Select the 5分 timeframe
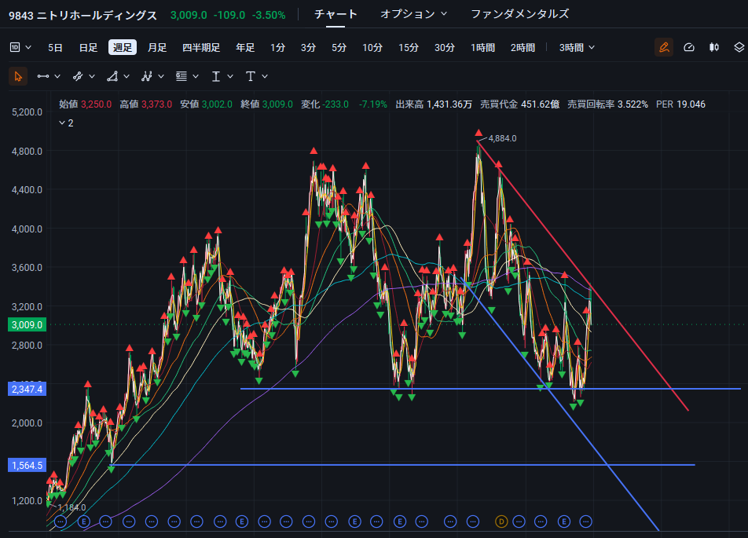The width and height of the screenshot is (748, 538). 339,48
